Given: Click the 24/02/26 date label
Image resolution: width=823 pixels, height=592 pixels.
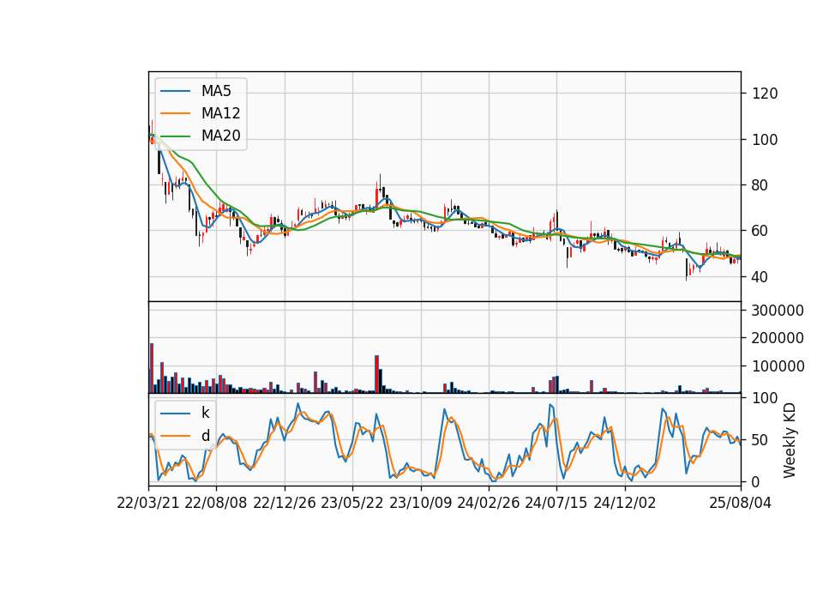Looking at the screenshot, I should [489, 503].
